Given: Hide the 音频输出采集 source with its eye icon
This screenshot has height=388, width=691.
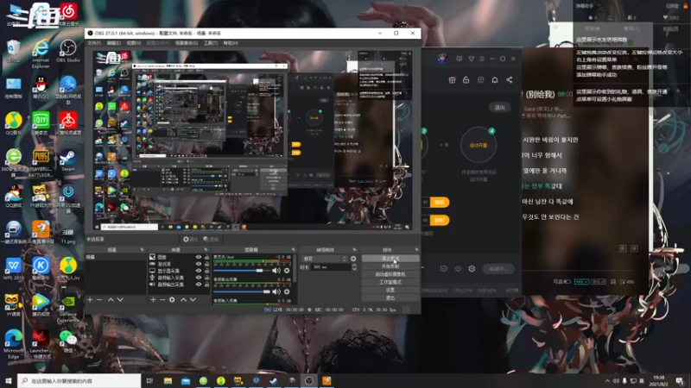Looking at the screenshot, I should 199,285.
